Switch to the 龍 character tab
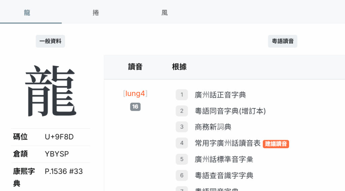The image size is (345, 191). pos(28,13)
